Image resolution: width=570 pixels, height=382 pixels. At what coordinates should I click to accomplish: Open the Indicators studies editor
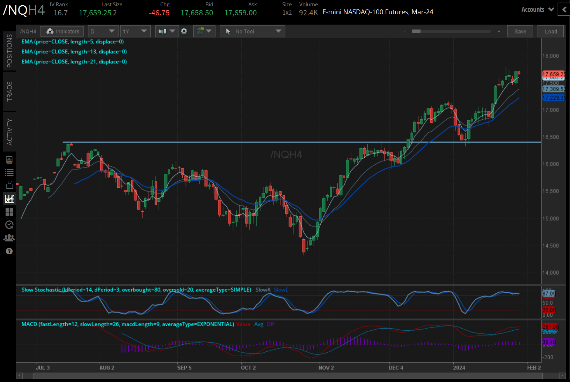tap(61, 31)
